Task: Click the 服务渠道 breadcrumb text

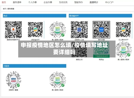Action: click(x=11, y=9)
